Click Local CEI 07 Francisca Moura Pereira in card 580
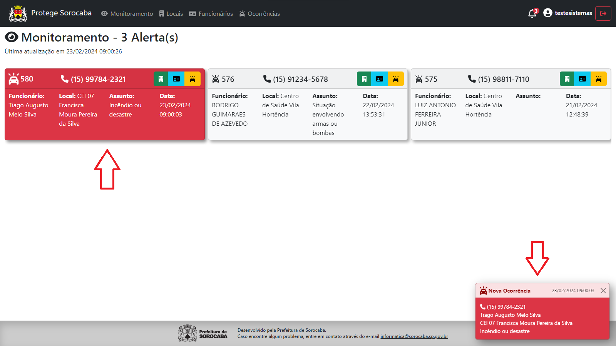 tap(78, 110)
